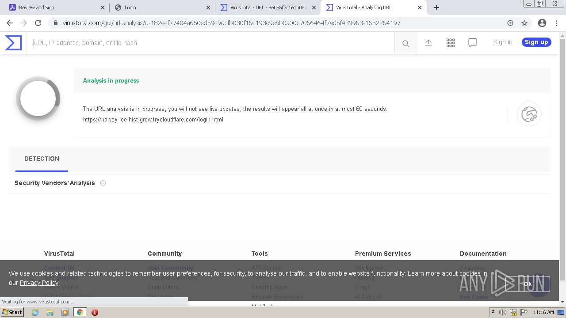Switch to the Review and Sign tab
Viewport: 566px width, 318px height.
pyautogui.click(x=57, y=8)
